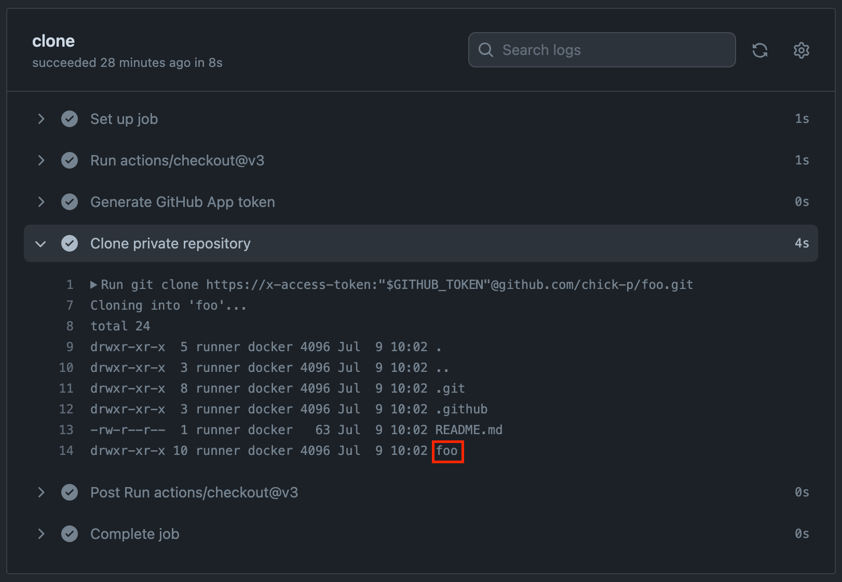Click the 4s duration of Clone private repository

point(802,243)
